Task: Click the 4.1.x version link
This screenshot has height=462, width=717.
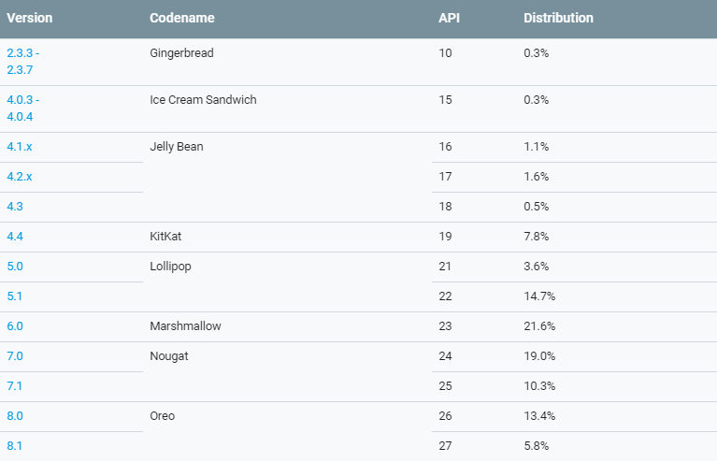Action: [x=20, y=147]
